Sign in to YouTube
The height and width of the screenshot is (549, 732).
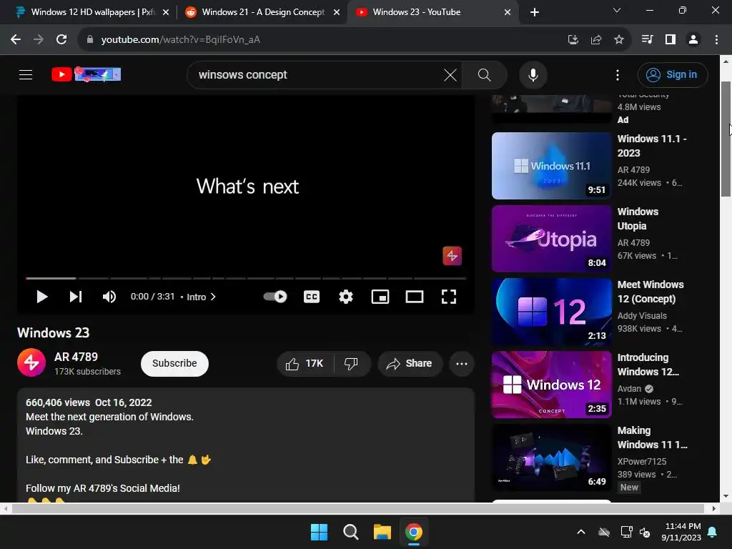click(x=672, y=74)
